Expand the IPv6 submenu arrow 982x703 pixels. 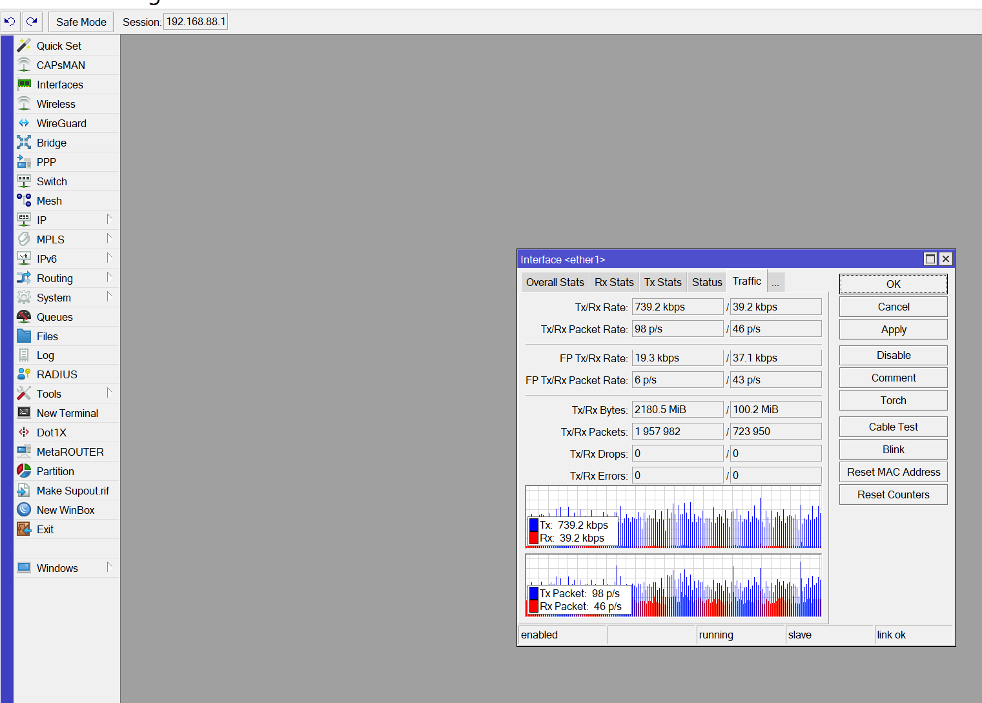pos(110,258)
